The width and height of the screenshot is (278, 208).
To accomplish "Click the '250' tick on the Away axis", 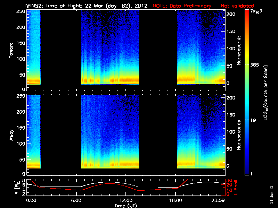I will 21,96.
